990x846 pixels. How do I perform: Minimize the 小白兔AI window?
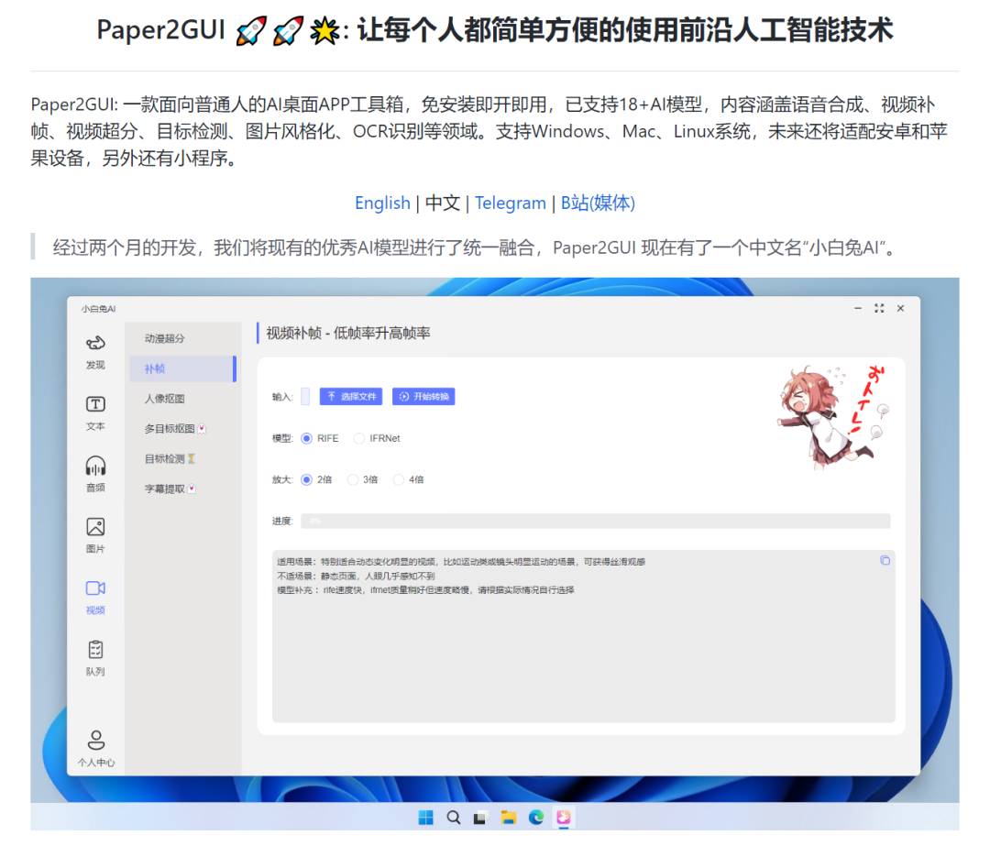coord(857,308)
